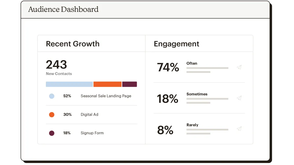Select the Sometimes engagement label
Viewport: 294px width, 165px height.
197,94
